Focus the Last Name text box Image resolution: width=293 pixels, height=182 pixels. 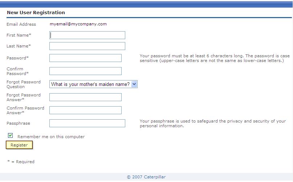pyautogui.click(x=87, y=46)
